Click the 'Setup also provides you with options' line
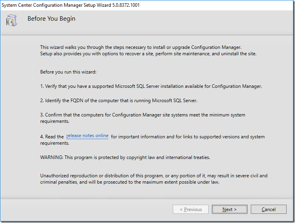Image resolution: width=295 pixels, height=223 pixels. point(148,54)
